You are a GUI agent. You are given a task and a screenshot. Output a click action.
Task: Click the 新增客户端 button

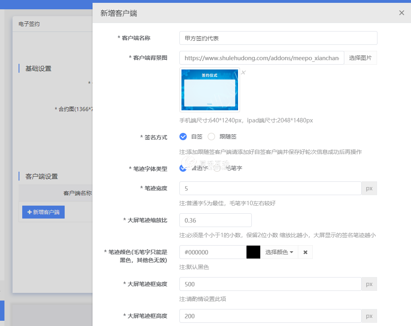(43, 212)
